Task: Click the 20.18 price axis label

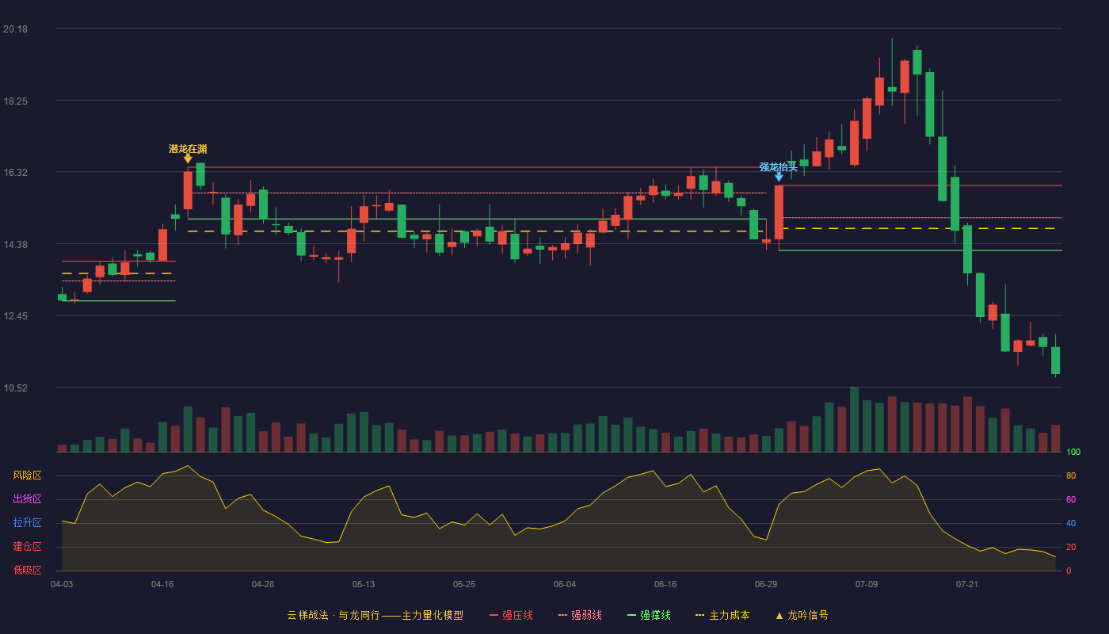Action: [x=15, y=29]
